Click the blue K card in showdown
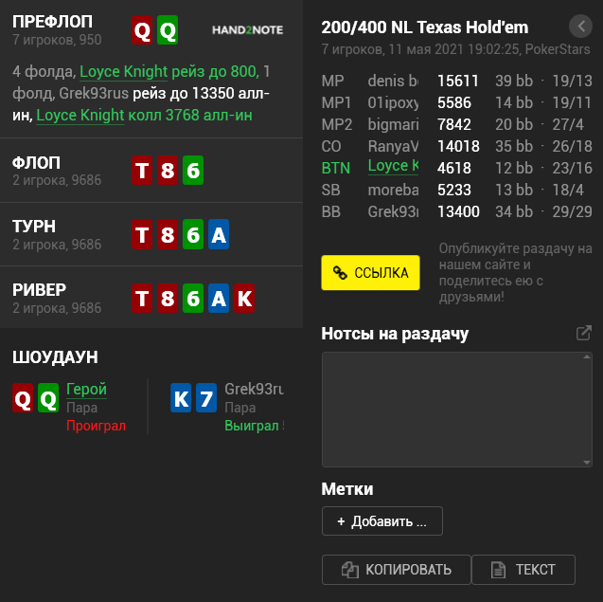Image resolution: width=603 pixels, height=602 pixels. (x=181, y=398)
